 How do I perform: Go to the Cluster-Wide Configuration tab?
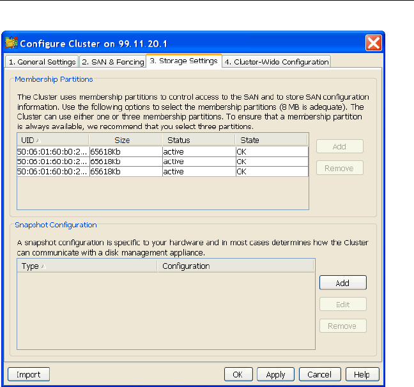276,62
